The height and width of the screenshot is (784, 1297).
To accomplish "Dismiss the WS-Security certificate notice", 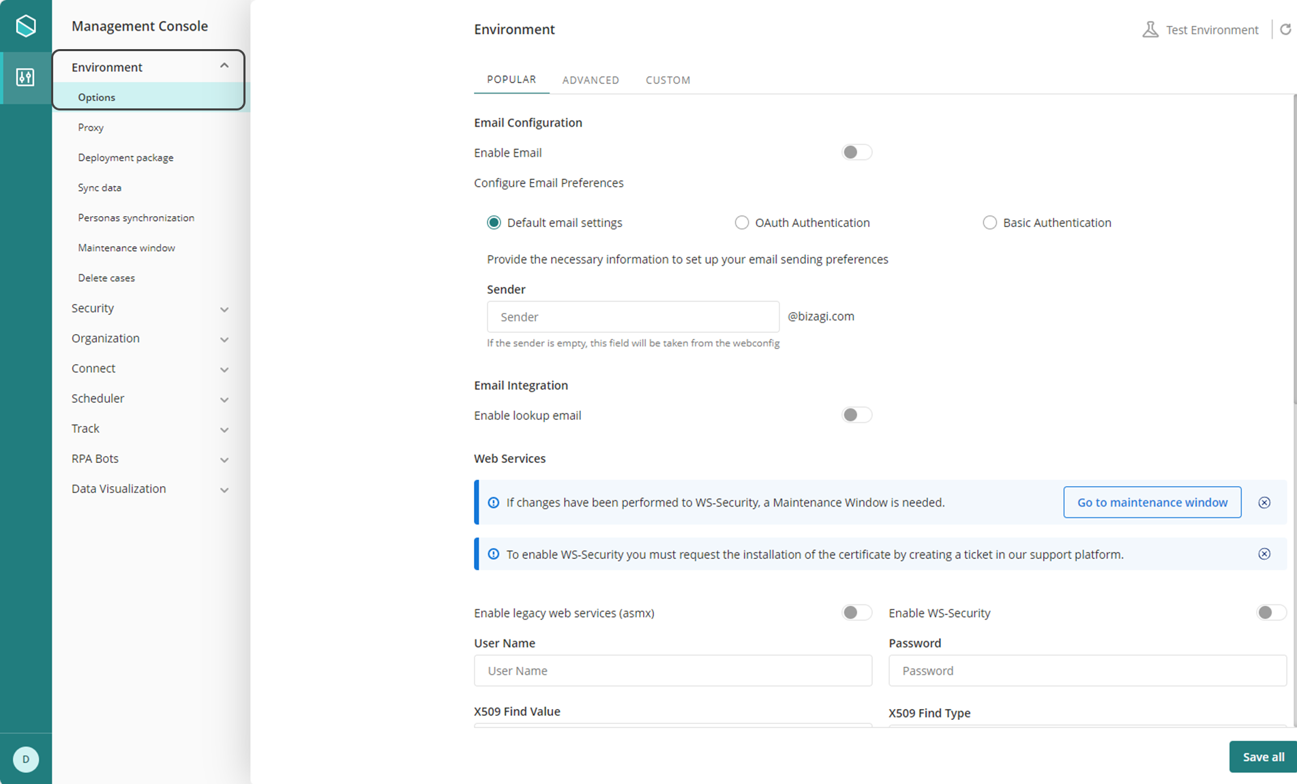I will coord(1264,554).
